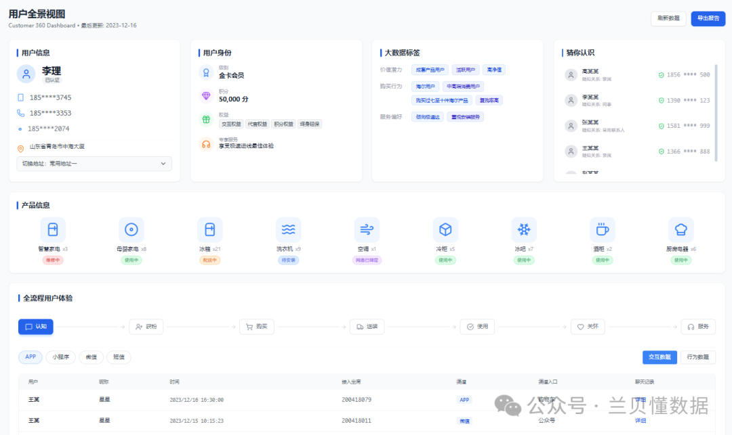
Task: Show 行为数据 view
Action: tap(698, 357)
